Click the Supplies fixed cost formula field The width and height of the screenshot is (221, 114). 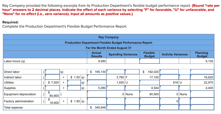[52, 88]
